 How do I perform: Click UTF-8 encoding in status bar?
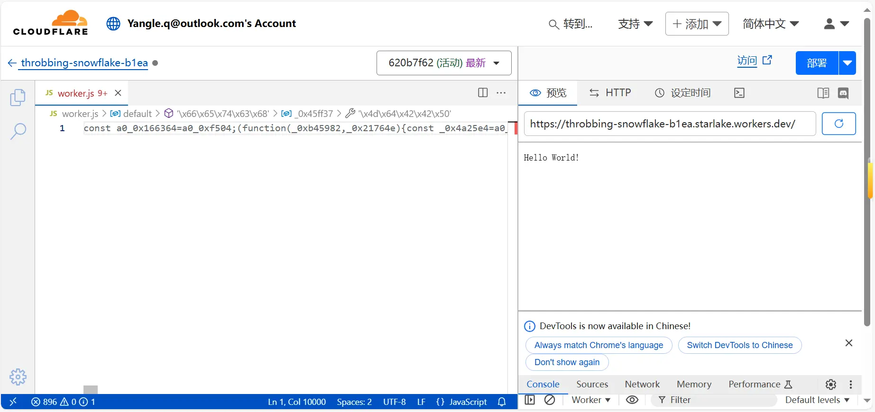tap(395, 402)
